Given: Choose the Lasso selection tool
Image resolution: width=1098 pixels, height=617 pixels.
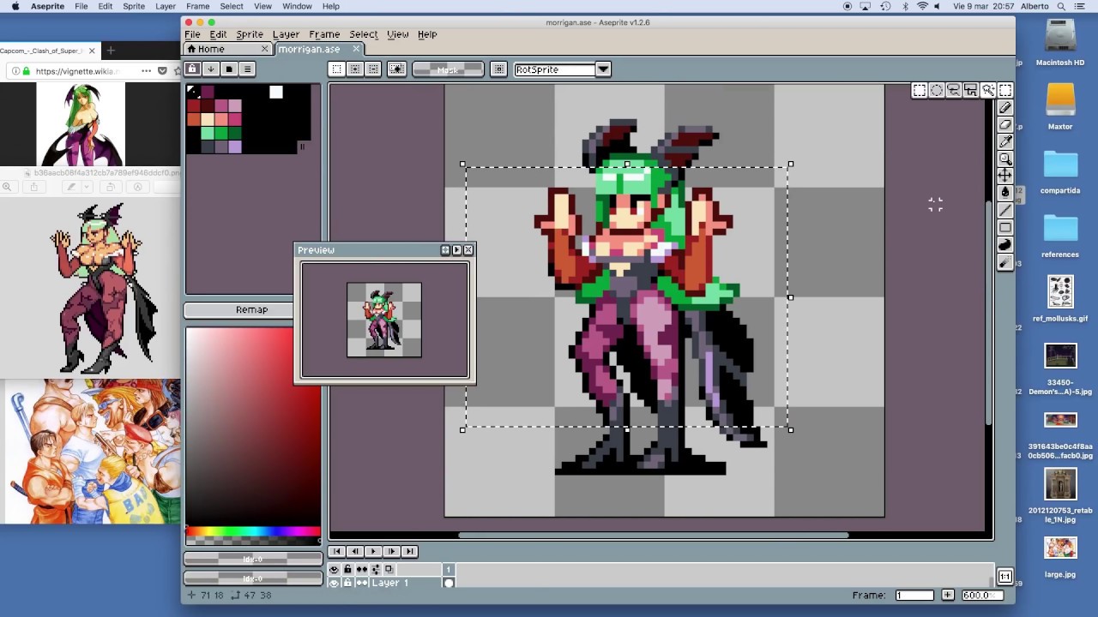Looking at the screenshot, I should pos(953,90).
